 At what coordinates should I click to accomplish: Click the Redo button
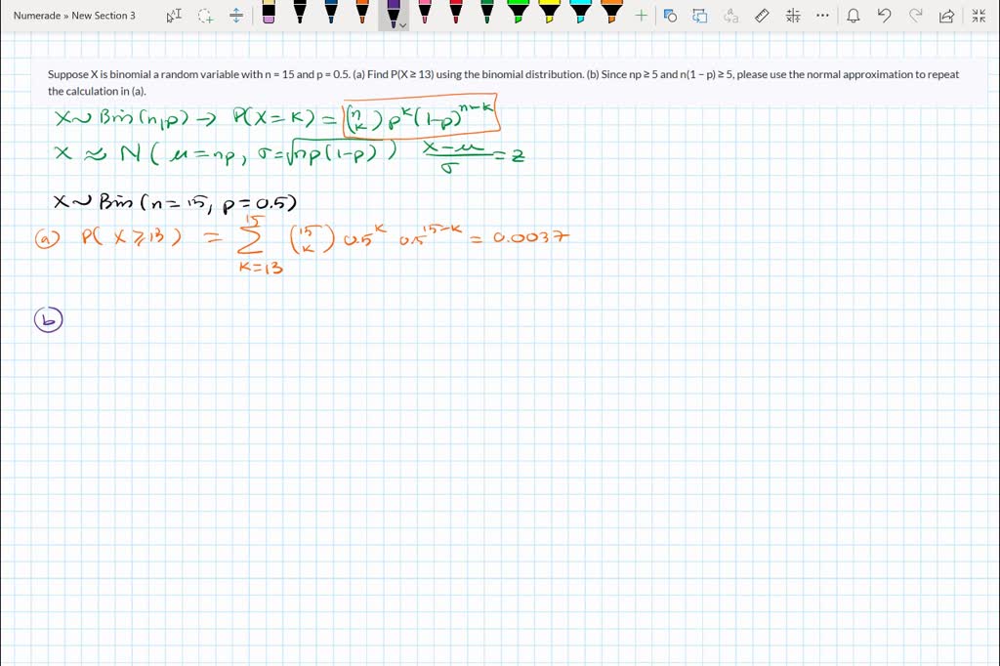click(x=915, y=16)
